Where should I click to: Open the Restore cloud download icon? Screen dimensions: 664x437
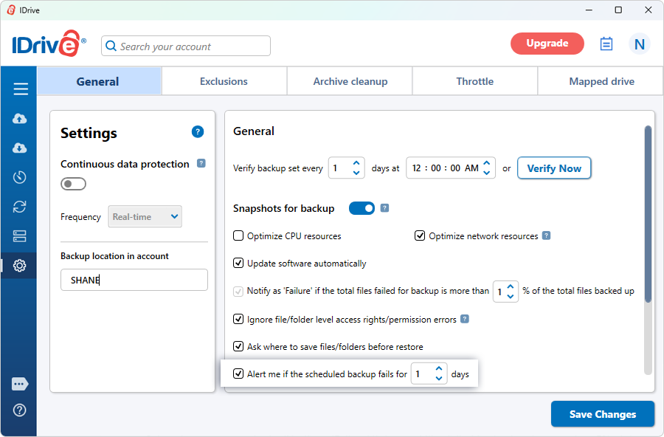[x=20, y=148]
